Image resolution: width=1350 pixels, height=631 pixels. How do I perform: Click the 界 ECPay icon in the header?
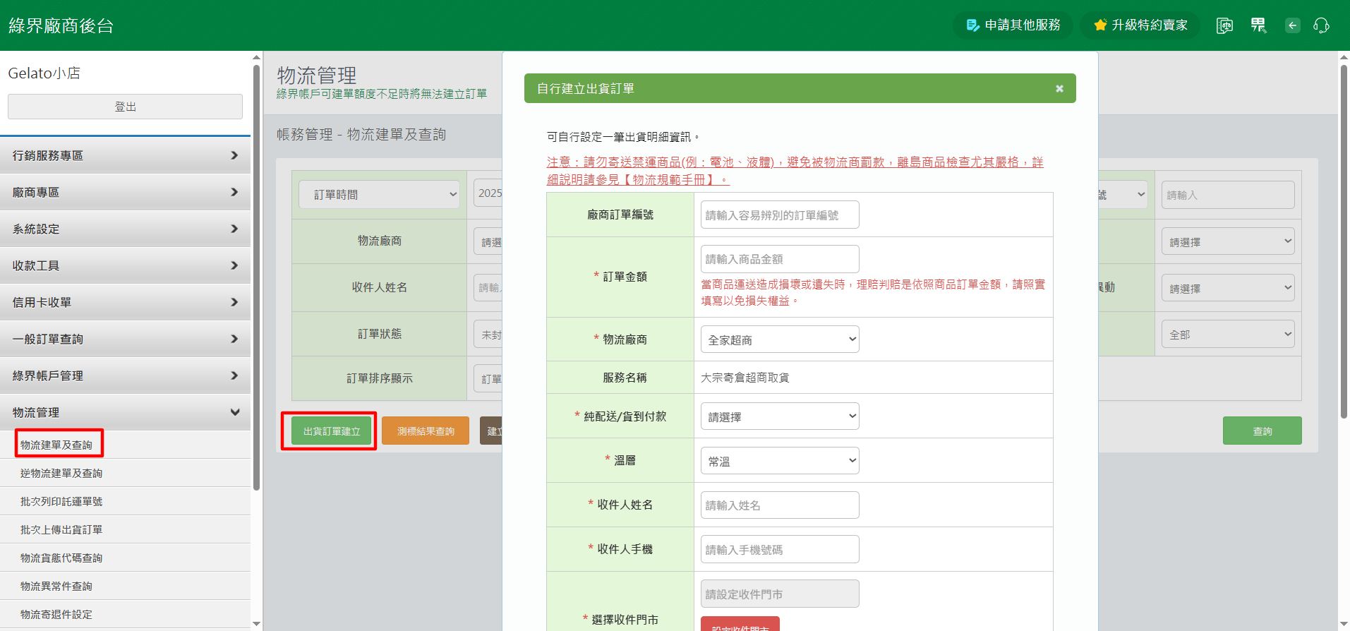(1258, 25)
